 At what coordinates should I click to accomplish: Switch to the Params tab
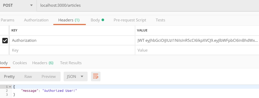(7, 20)
